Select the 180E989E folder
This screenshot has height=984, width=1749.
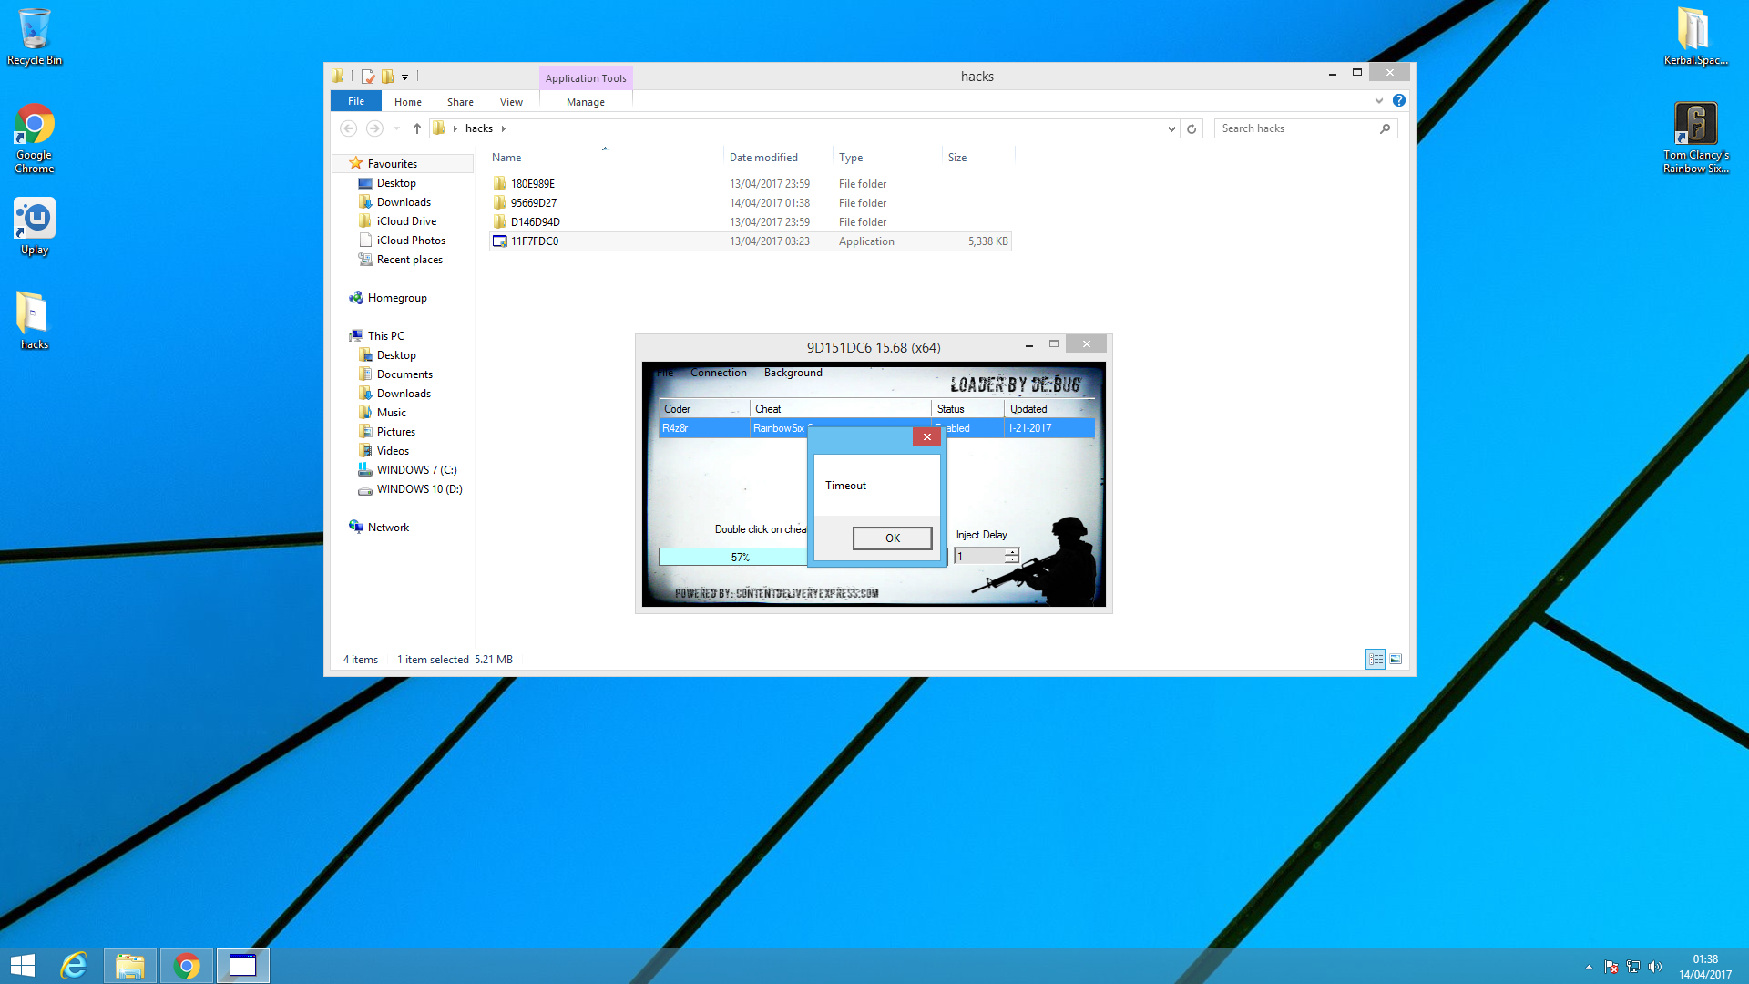750,184
